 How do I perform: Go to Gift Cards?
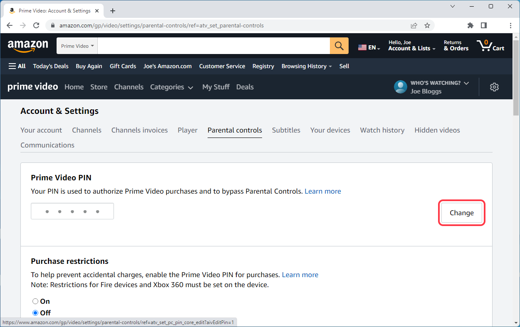tap(123, 66)
